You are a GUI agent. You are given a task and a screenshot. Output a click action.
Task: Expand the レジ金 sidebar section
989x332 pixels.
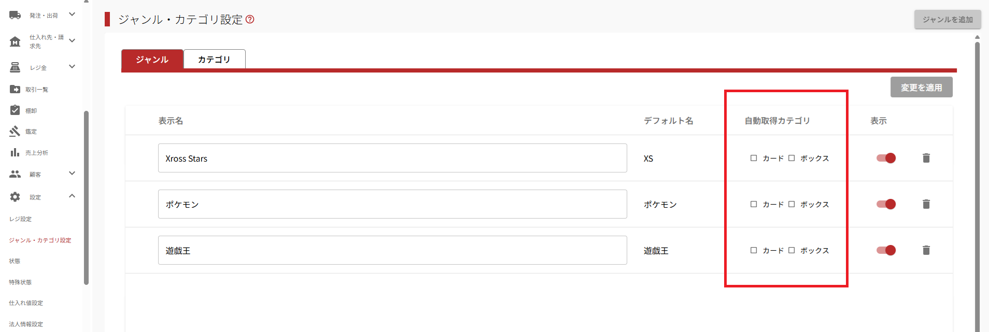[x=72, y=66]
